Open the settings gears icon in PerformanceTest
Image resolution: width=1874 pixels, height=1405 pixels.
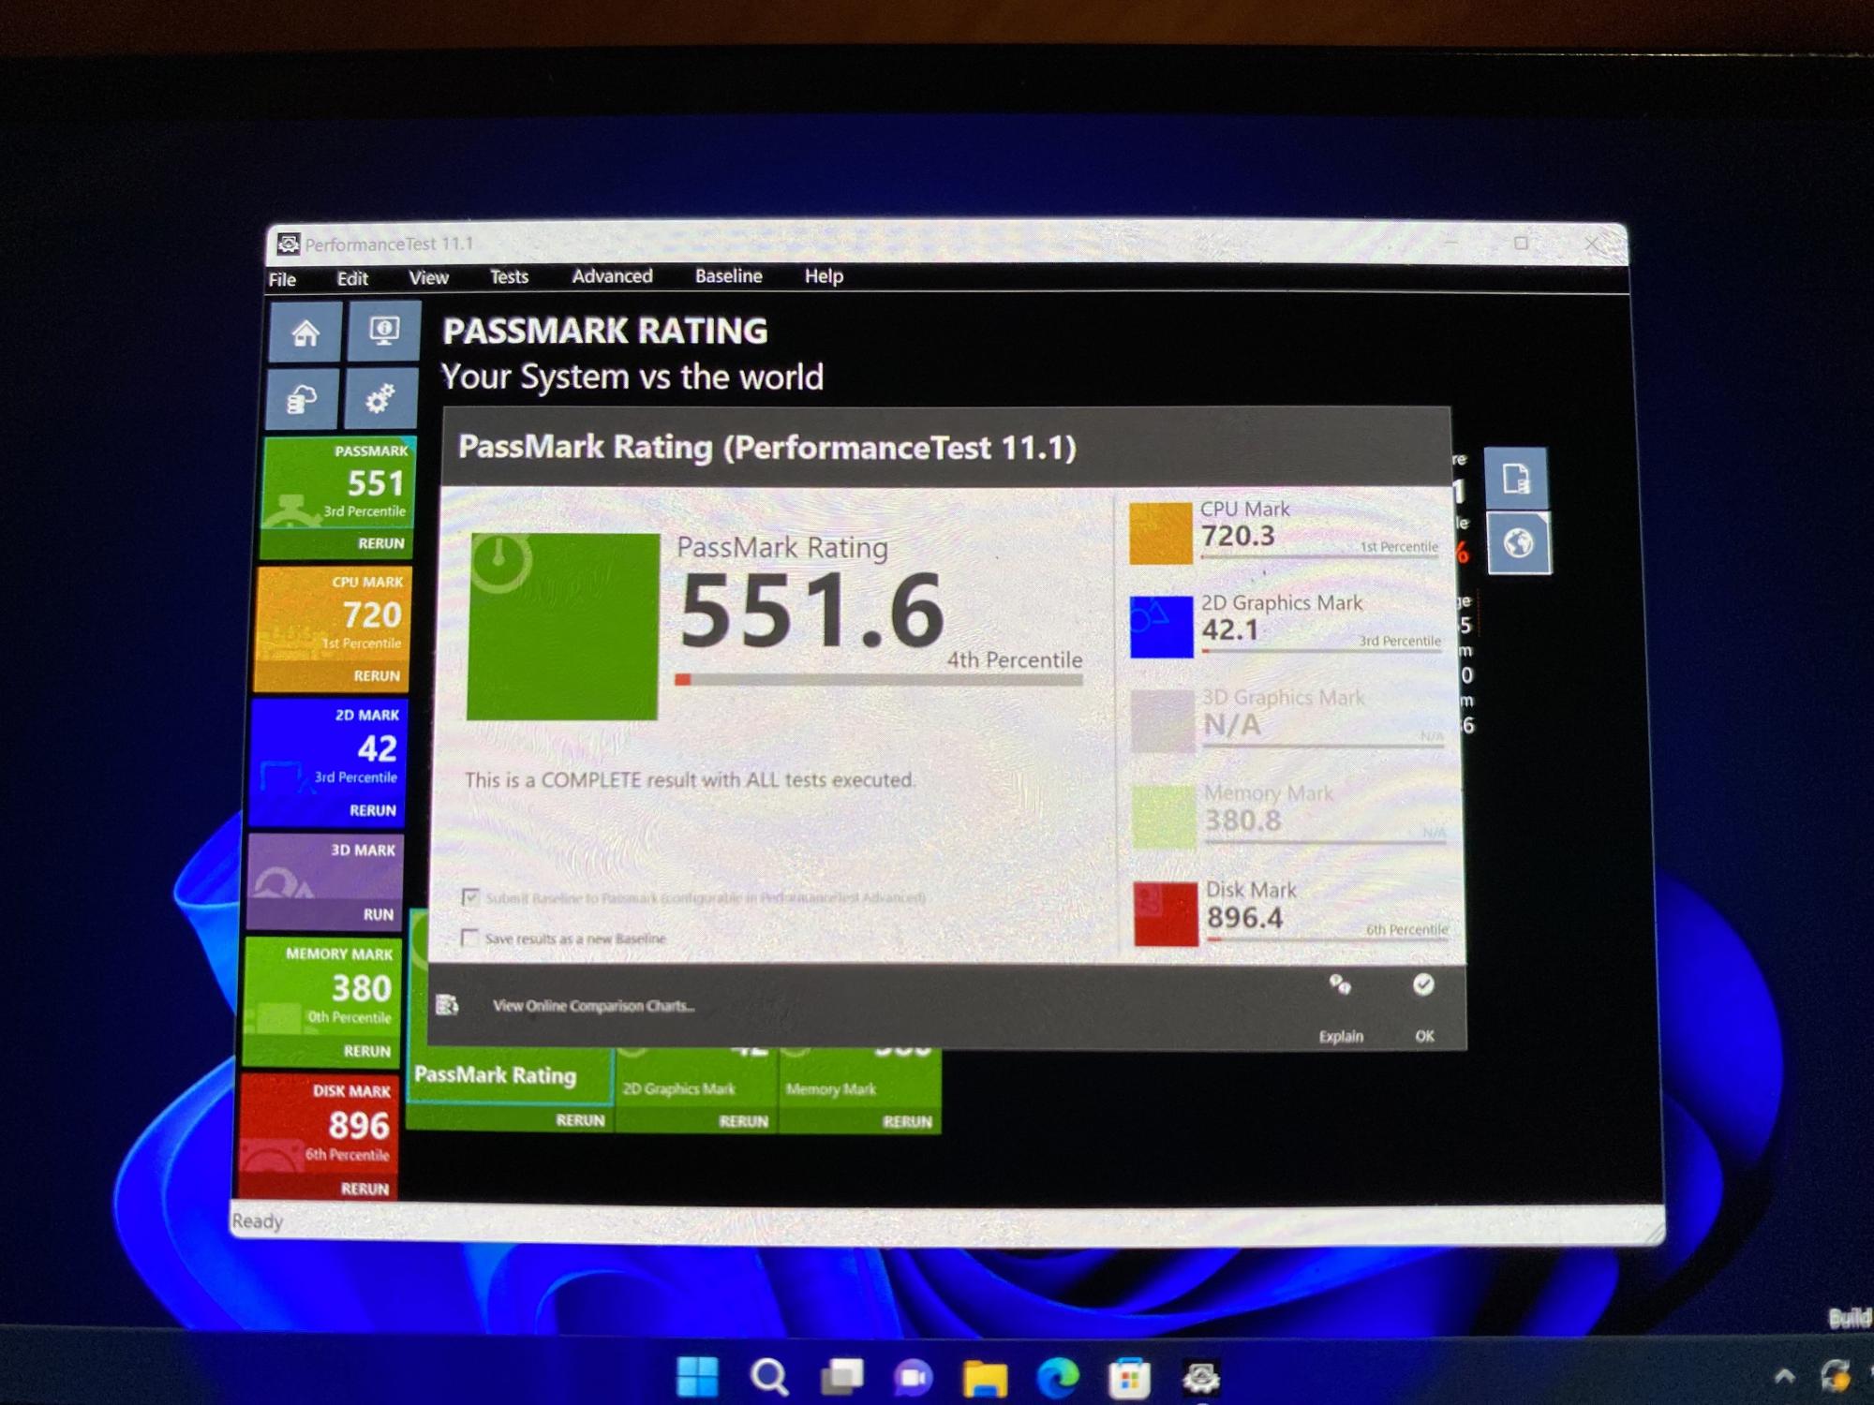379,398
